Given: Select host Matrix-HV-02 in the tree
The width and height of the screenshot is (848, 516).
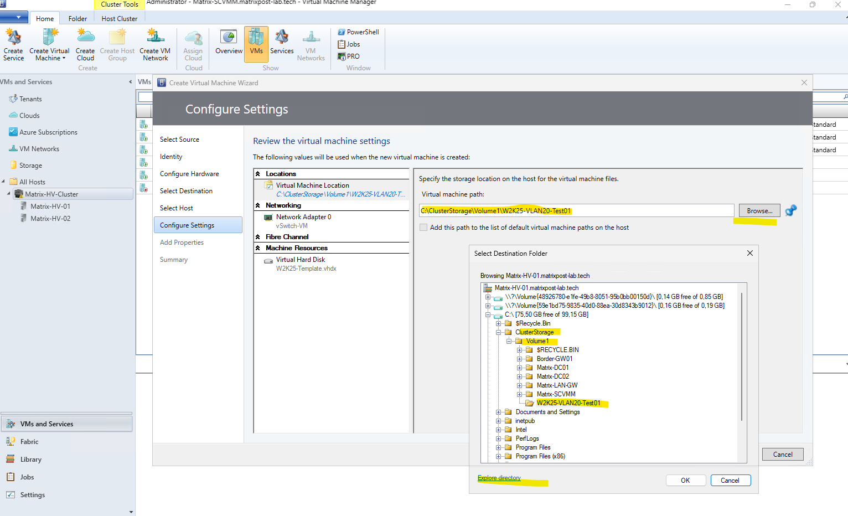Looking at the screenshot, I should click(x=50, y=219).
